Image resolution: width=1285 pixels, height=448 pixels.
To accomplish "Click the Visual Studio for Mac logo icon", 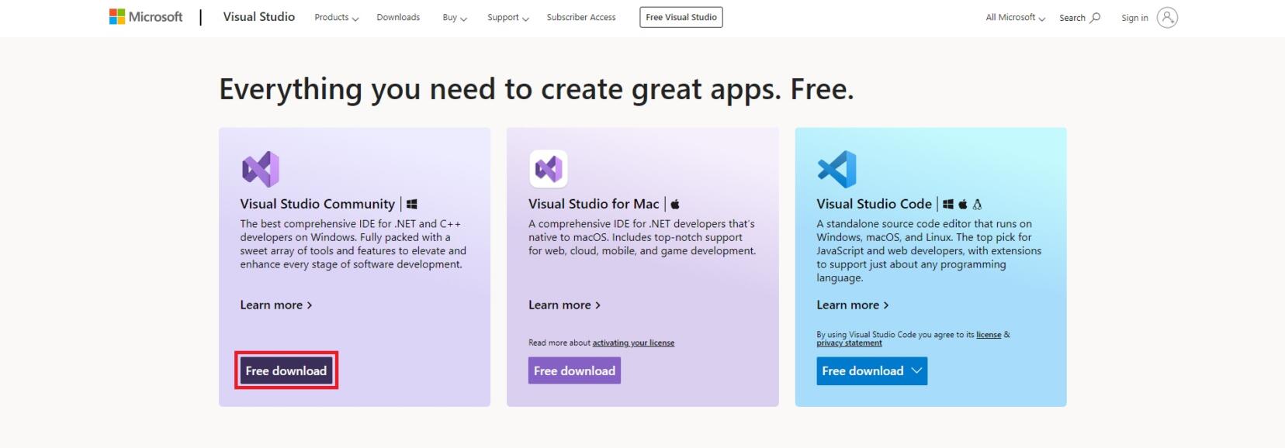I will [548, 169].
